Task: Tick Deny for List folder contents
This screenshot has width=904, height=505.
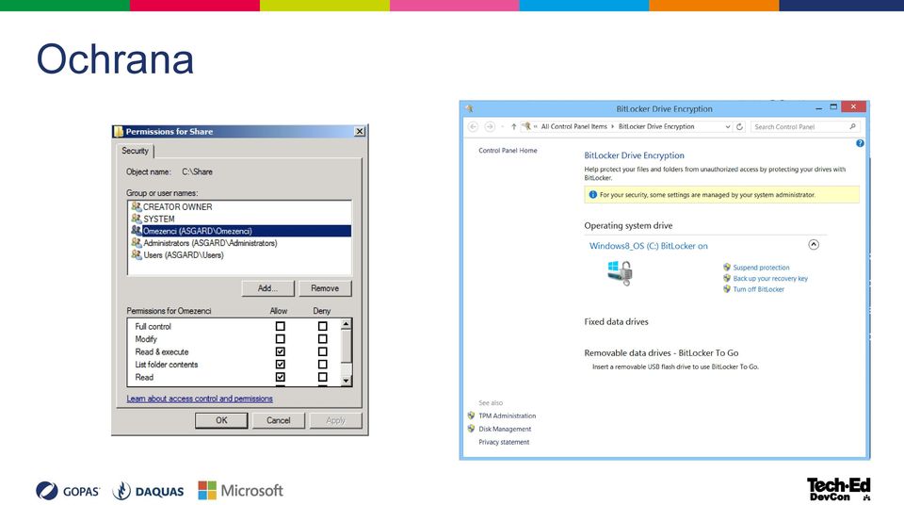Action: pos(322,365)
